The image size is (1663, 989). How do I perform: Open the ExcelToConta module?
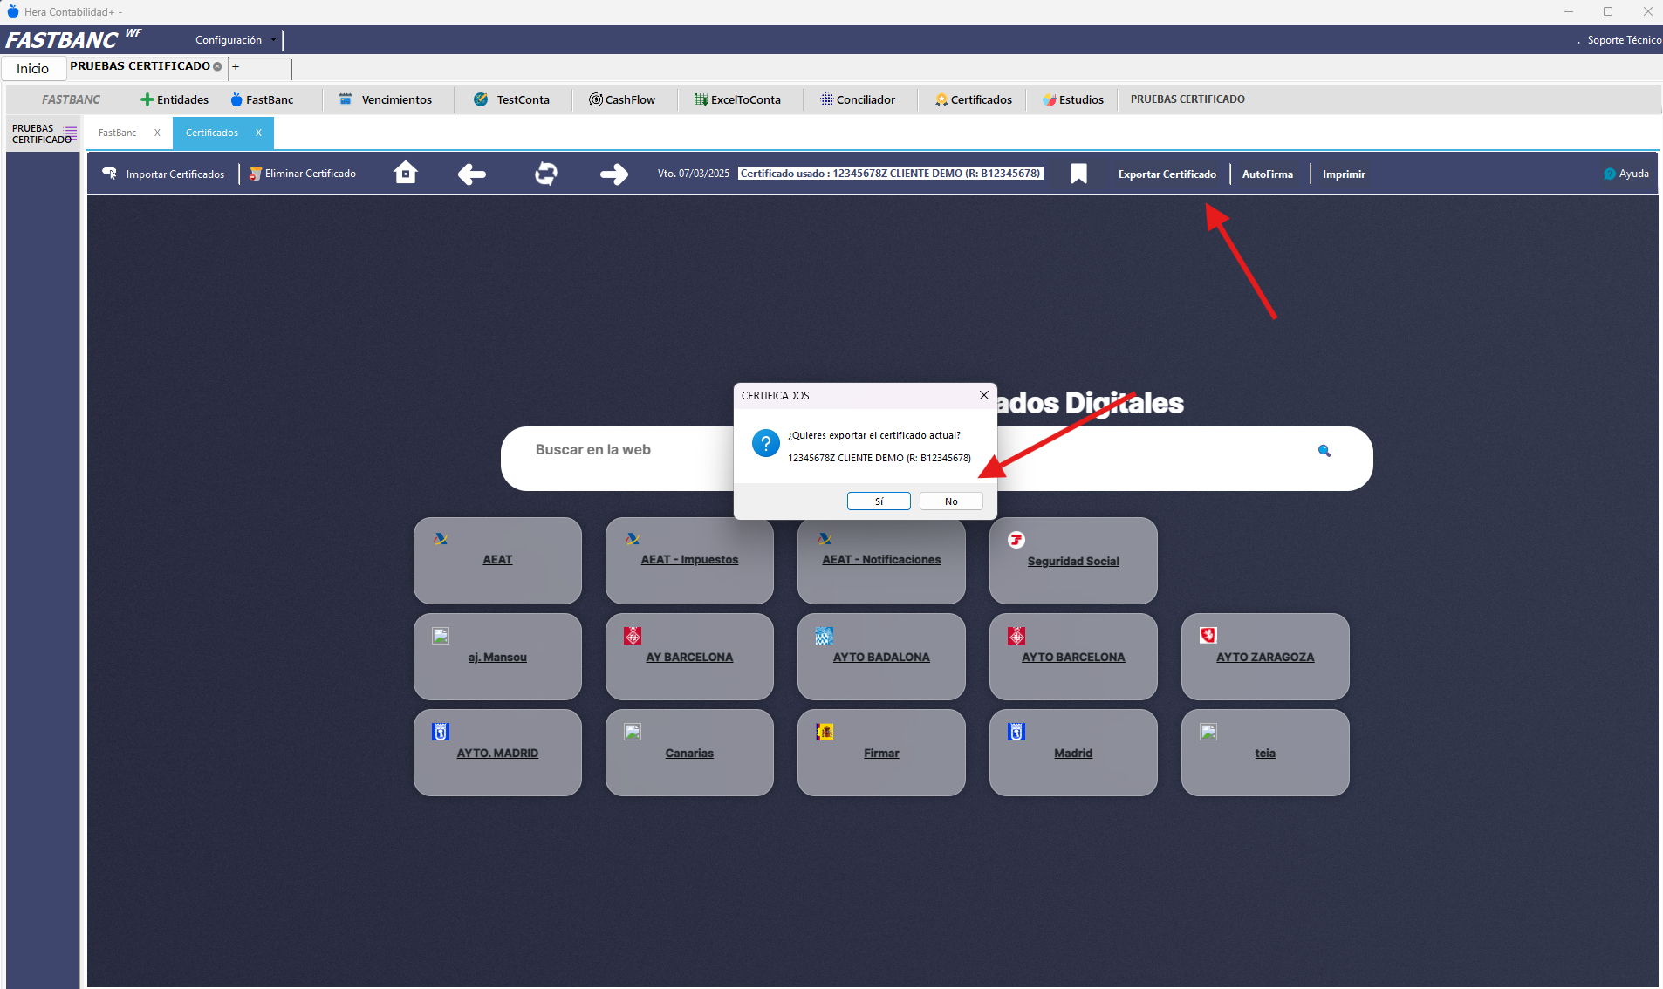click(x=737, y=99)
